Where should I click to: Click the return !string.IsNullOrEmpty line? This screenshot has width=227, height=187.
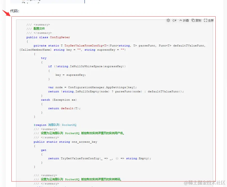116,92
